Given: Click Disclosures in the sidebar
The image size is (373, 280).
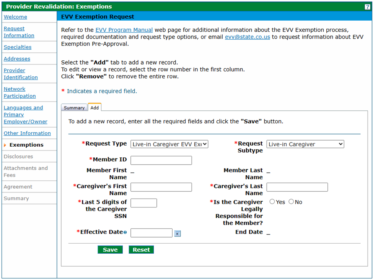Looking at the screenshot, I should [x=18, y=157].
